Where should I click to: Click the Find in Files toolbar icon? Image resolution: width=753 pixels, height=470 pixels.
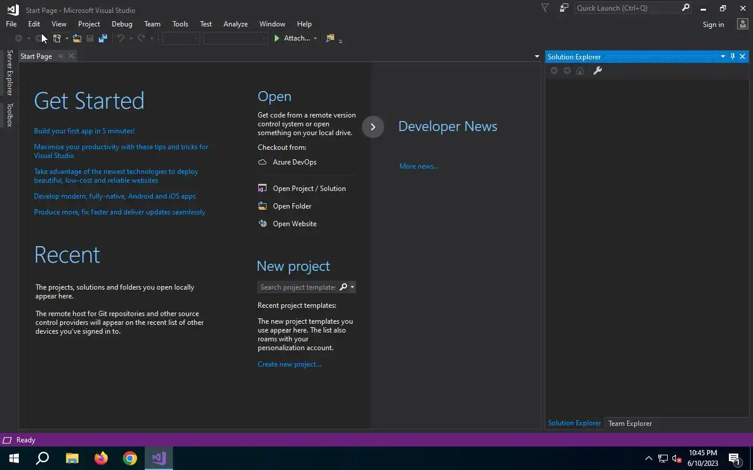(330, 38)
